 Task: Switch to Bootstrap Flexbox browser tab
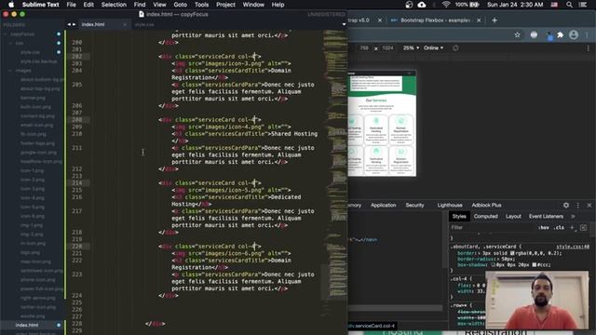[435, 20]
